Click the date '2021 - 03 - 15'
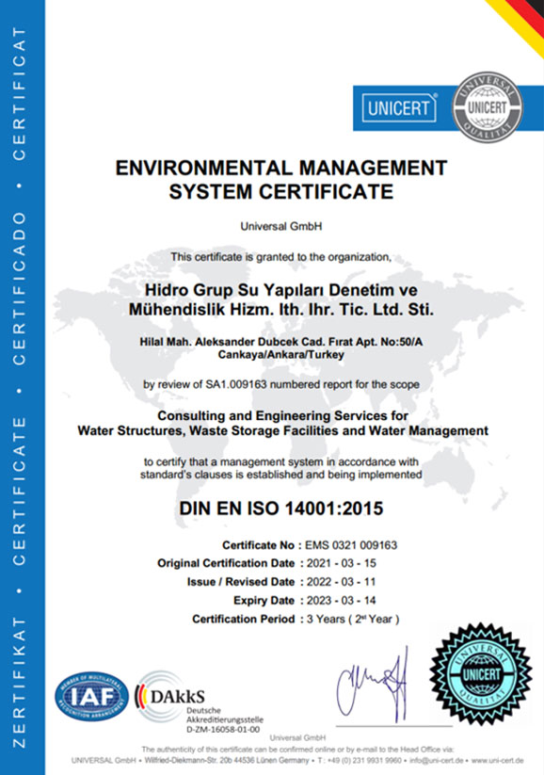544x775 pixels. (x=342, y=563)
